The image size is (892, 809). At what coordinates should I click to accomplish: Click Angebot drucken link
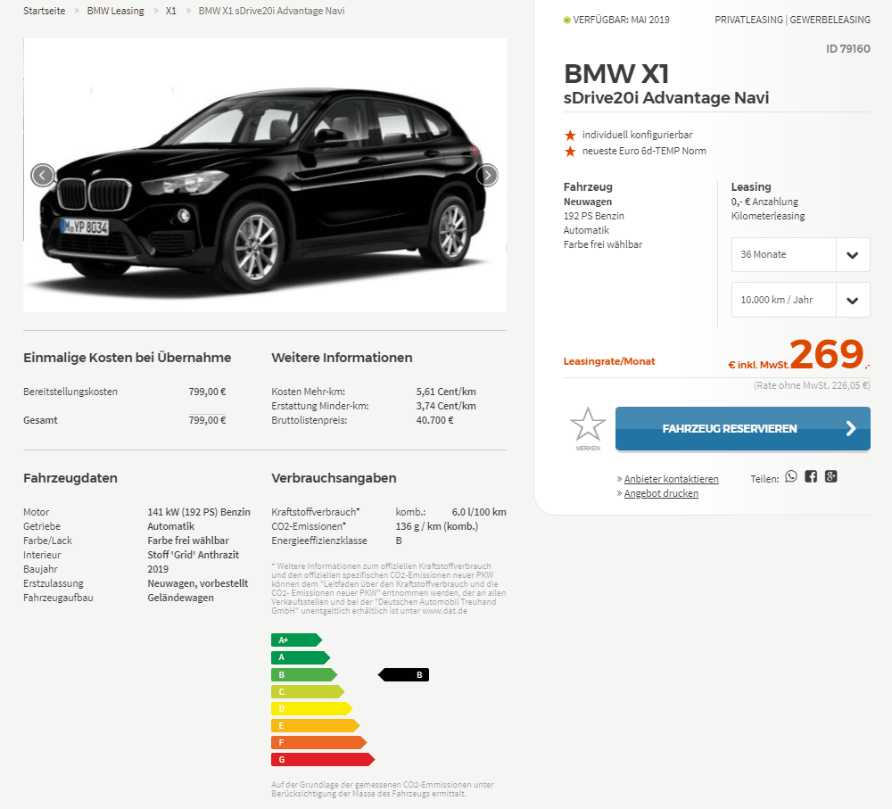point(661,493)
